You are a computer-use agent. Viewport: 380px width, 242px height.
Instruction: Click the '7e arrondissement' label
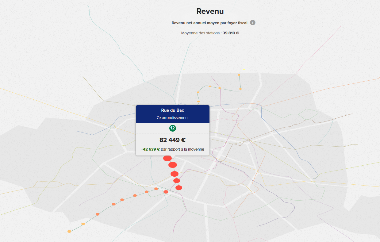(173, 117)
